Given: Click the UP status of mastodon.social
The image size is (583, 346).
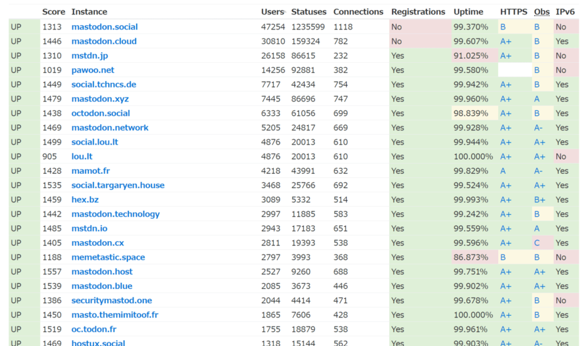Looking at the screenshot, I should pyautogui.click(x=16, y=27).
